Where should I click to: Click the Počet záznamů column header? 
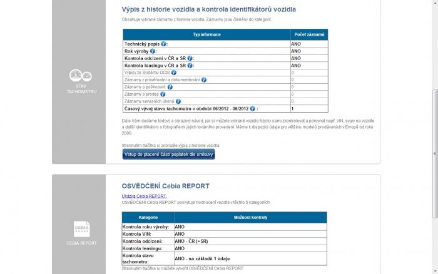[x=308, y=34]
